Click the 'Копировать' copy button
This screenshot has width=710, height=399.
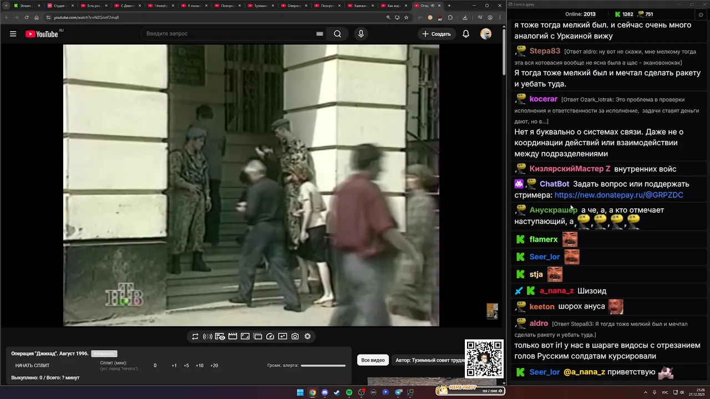pos(104,354)
